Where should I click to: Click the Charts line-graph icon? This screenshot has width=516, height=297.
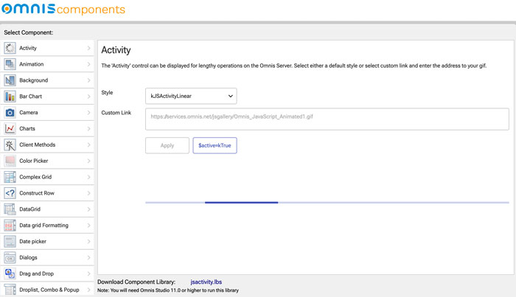click(10, 128)
